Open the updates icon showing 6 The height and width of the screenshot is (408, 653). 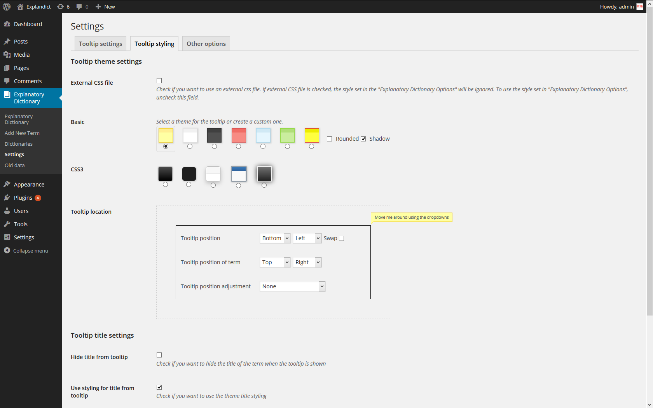click(60, 7)
